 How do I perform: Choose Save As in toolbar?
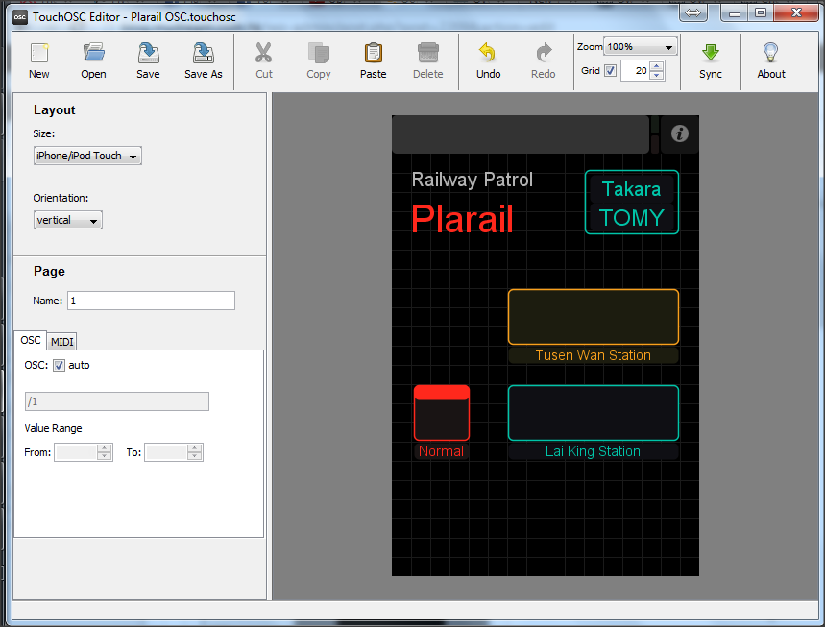203,60
